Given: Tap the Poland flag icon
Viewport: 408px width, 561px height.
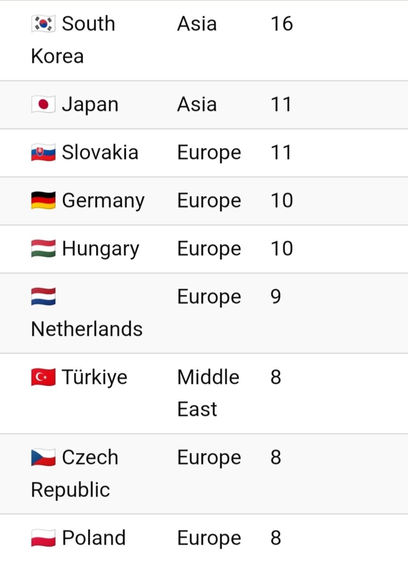Looking at the screenshot, I should coord(43,538).
